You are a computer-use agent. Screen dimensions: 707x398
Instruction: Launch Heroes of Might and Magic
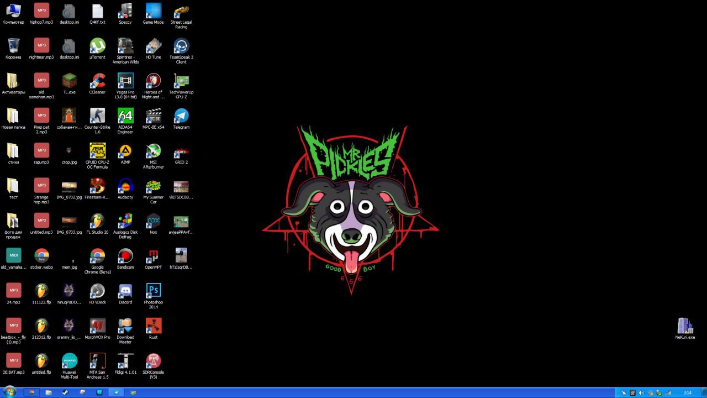pyautogui.click(x=153, y=86)
